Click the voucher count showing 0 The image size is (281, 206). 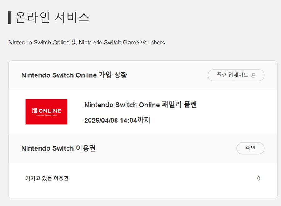(x=258, y=178)
